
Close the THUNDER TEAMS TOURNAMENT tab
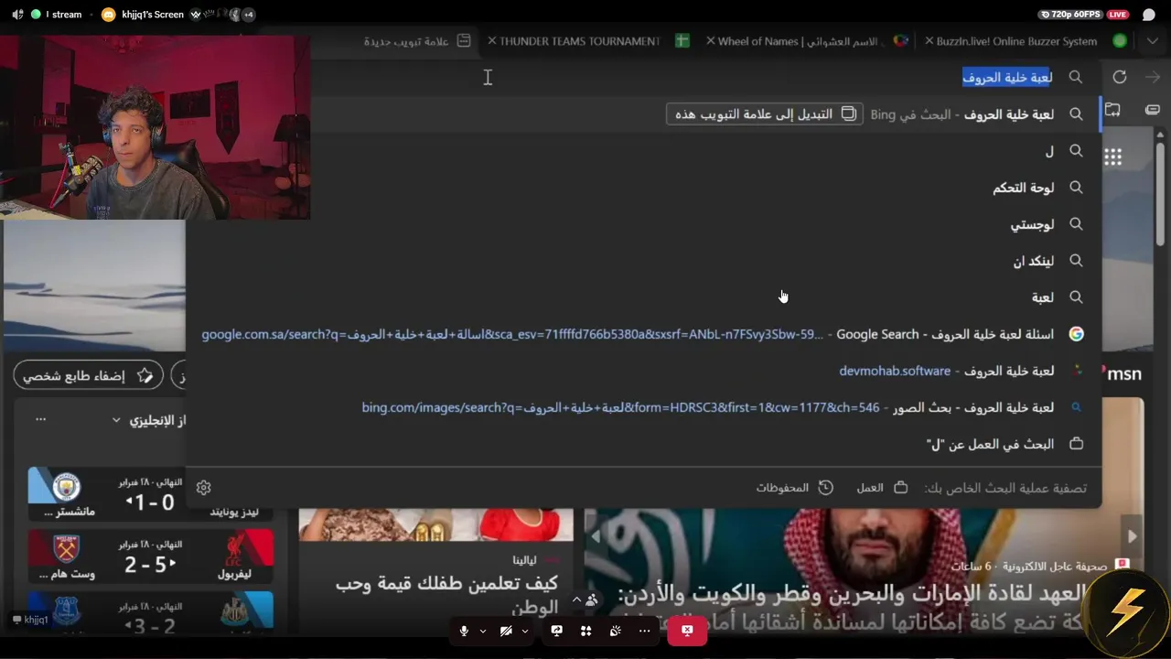tap(492, 41)
